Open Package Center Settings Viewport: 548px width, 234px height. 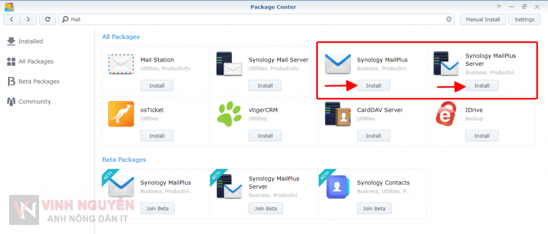524,19
